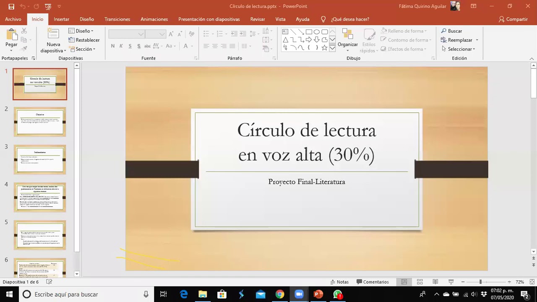Screen dimensions: 537x302
Task: Click the zoom in plus button
Action: point(509,282)
